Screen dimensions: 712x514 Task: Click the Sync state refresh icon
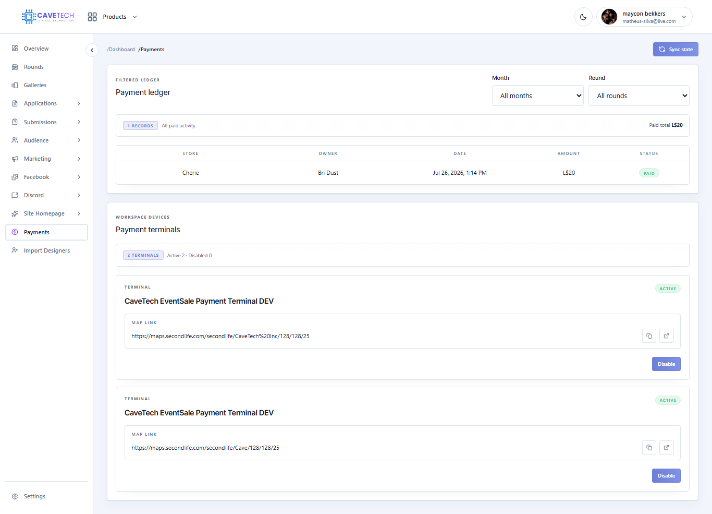662,50
